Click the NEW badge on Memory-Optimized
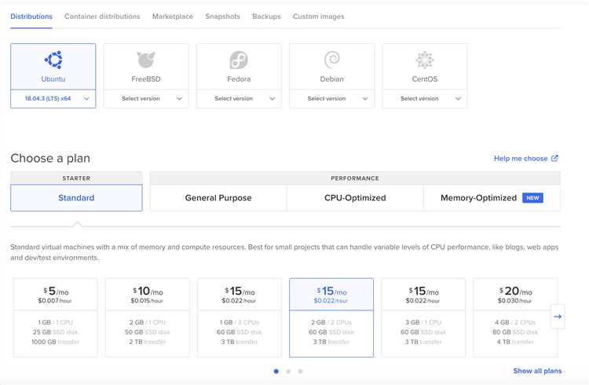The width and height of the screenshot is (589, 385). tap(532, 198)
